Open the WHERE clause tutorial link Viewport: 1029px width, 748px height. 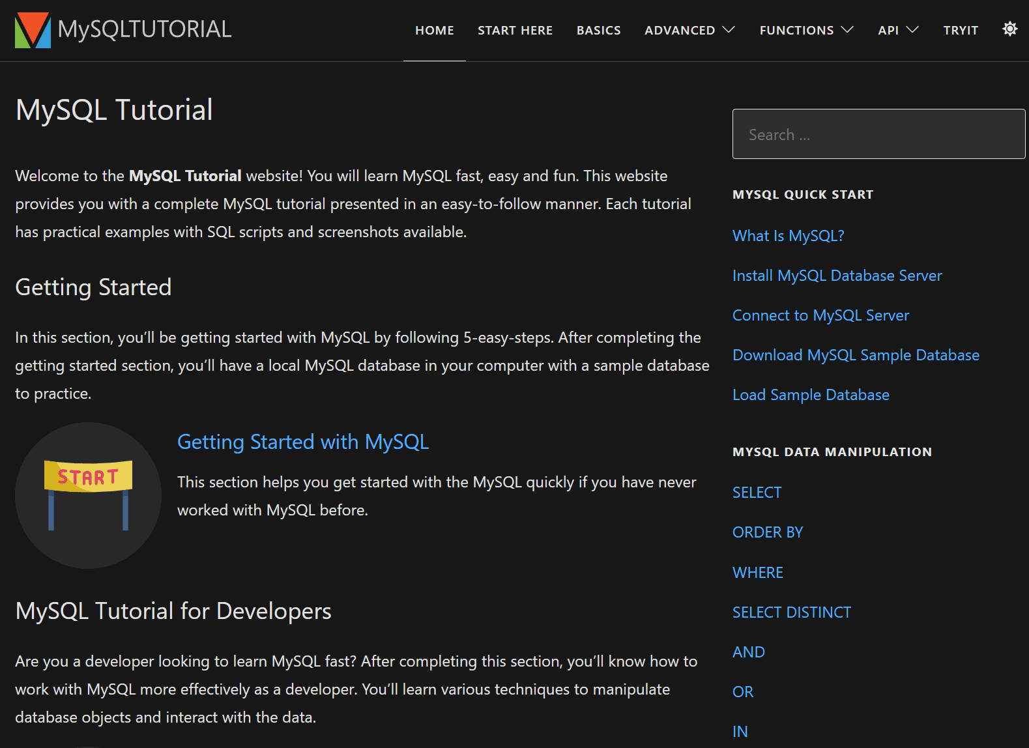click(x=757, y=573)
